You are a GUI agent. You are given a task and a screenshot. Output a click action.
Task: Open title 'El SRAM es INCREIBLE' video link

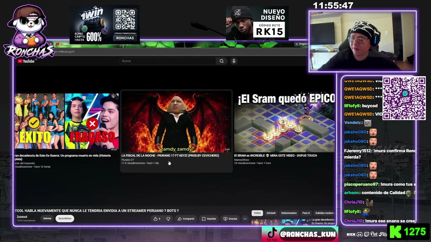(x=275, y=156)
